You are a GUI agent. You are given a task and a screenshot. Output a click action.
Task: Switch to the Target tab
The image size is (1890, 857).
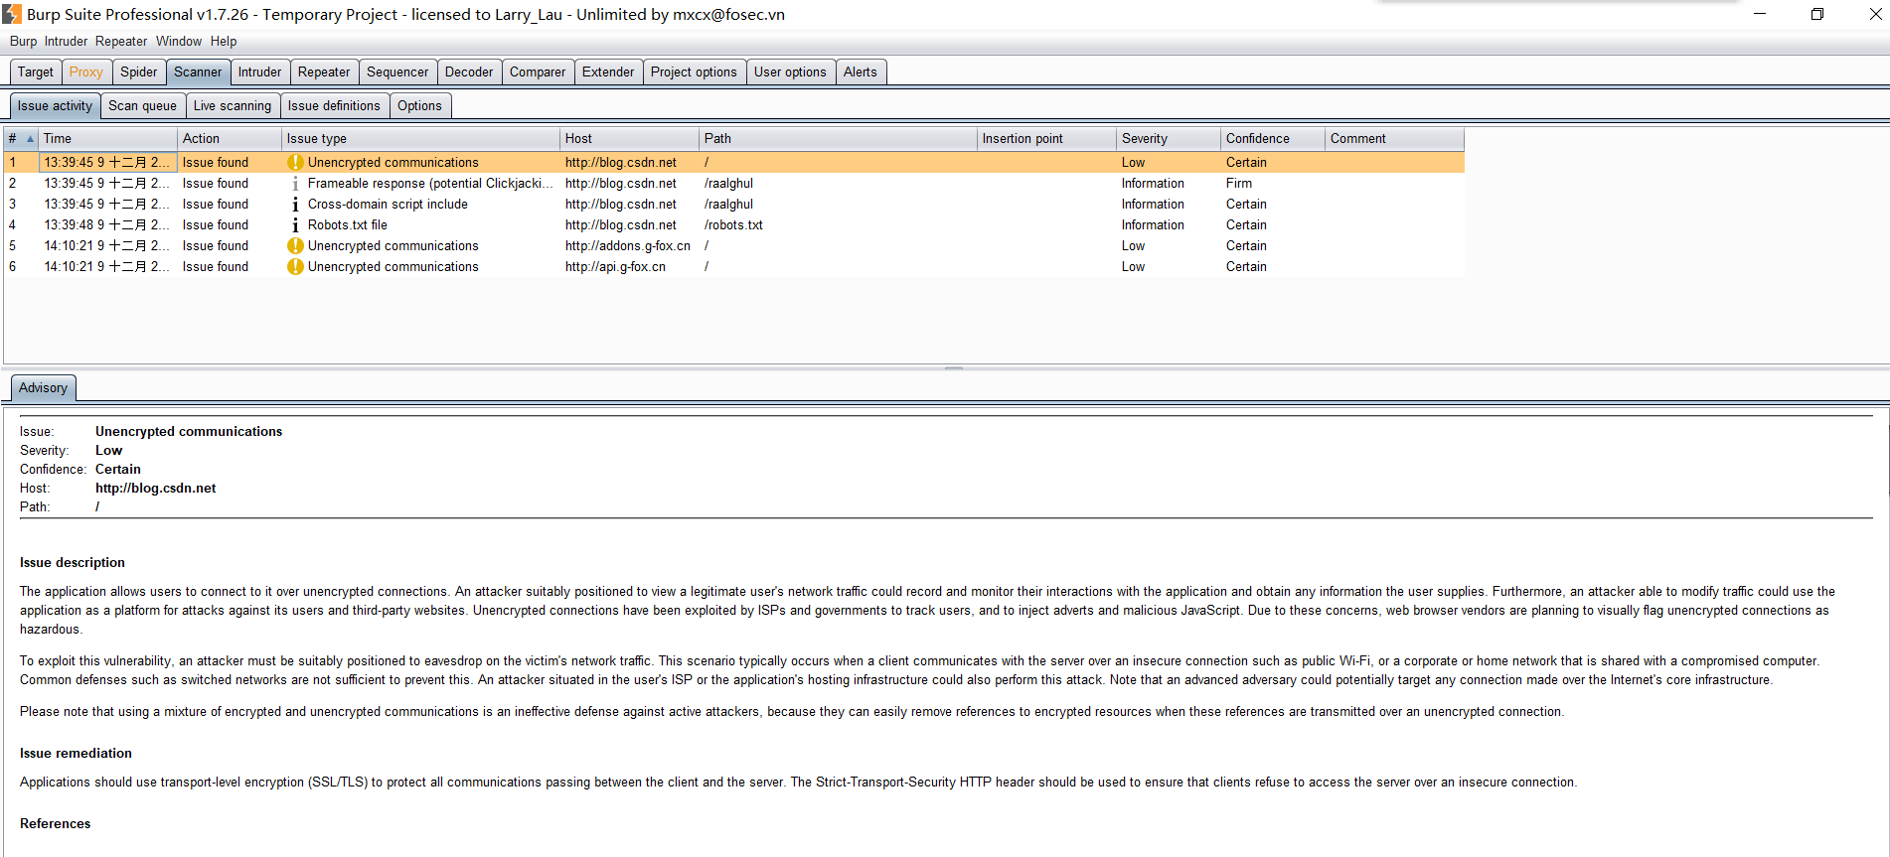[x=36, y=71]
